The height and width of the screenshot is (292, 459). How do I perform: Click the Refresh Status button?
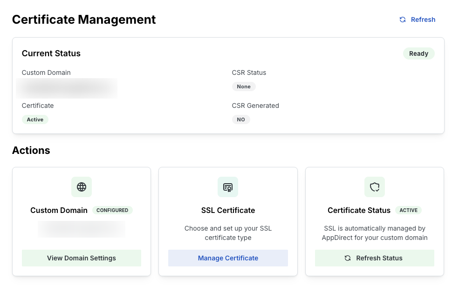pos(375,258)
